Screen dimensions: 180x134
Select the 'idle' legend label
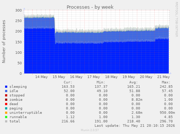coord(14,91)
